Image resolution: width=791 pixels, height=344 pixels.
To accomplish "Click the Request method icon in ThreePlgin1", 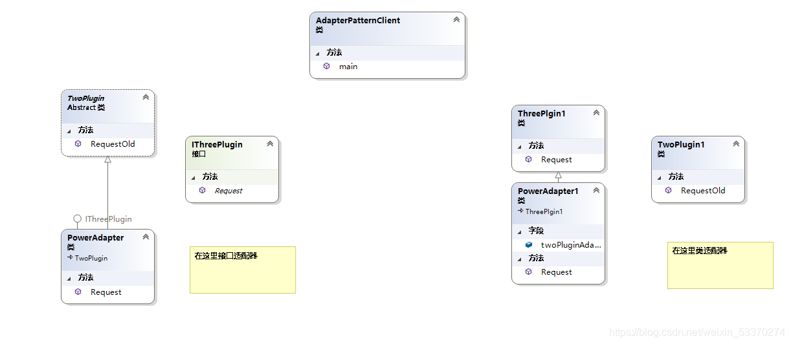I will (528, 159).
